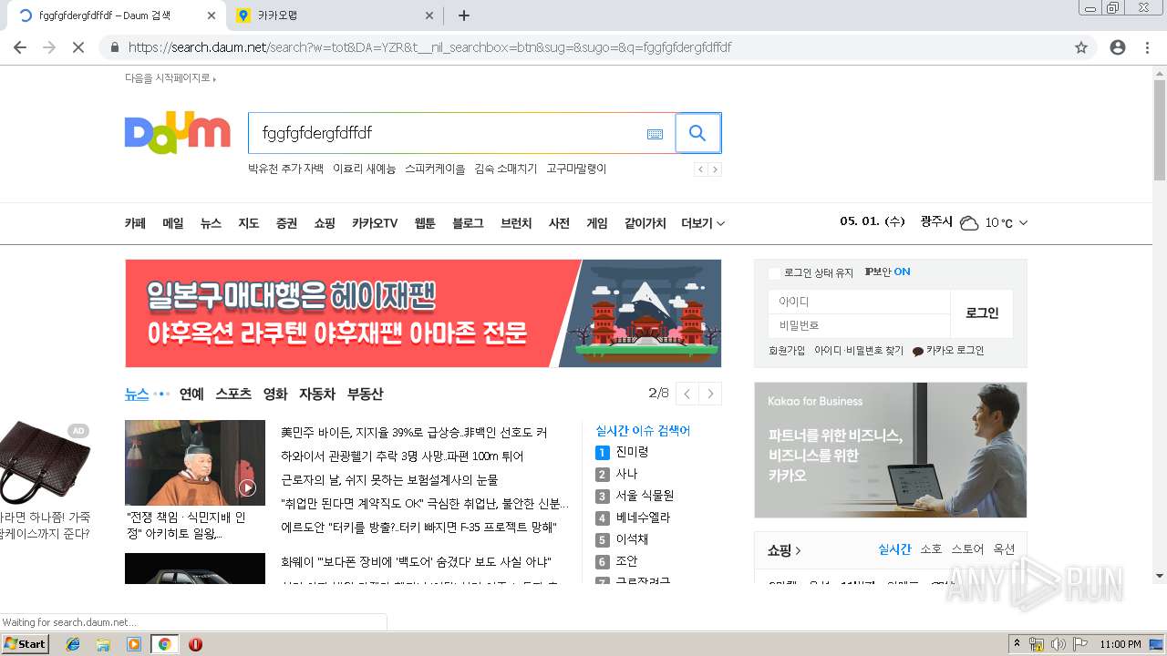Show hidden tray icons arrow
This screenshot has height=656, width=1167.
(1017, 644)
